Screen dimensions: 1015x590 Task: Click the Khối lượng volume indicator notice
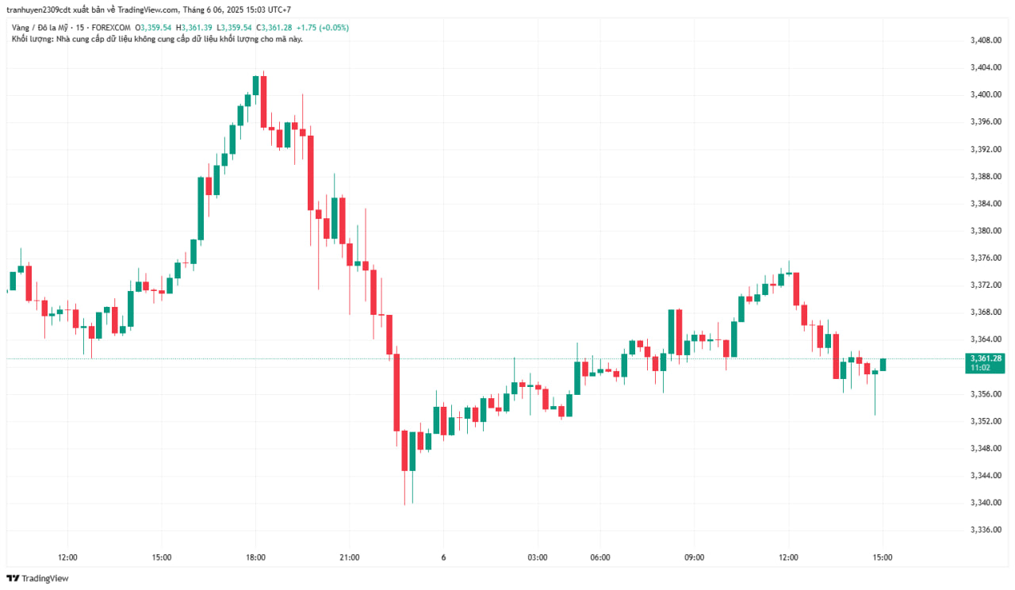156,38
